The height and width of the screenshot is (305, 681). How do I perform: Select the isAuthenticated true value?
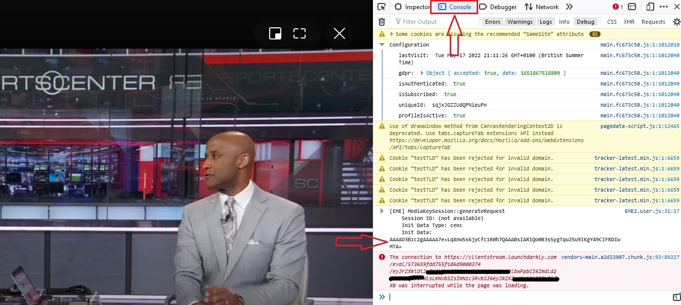point(459,83)
